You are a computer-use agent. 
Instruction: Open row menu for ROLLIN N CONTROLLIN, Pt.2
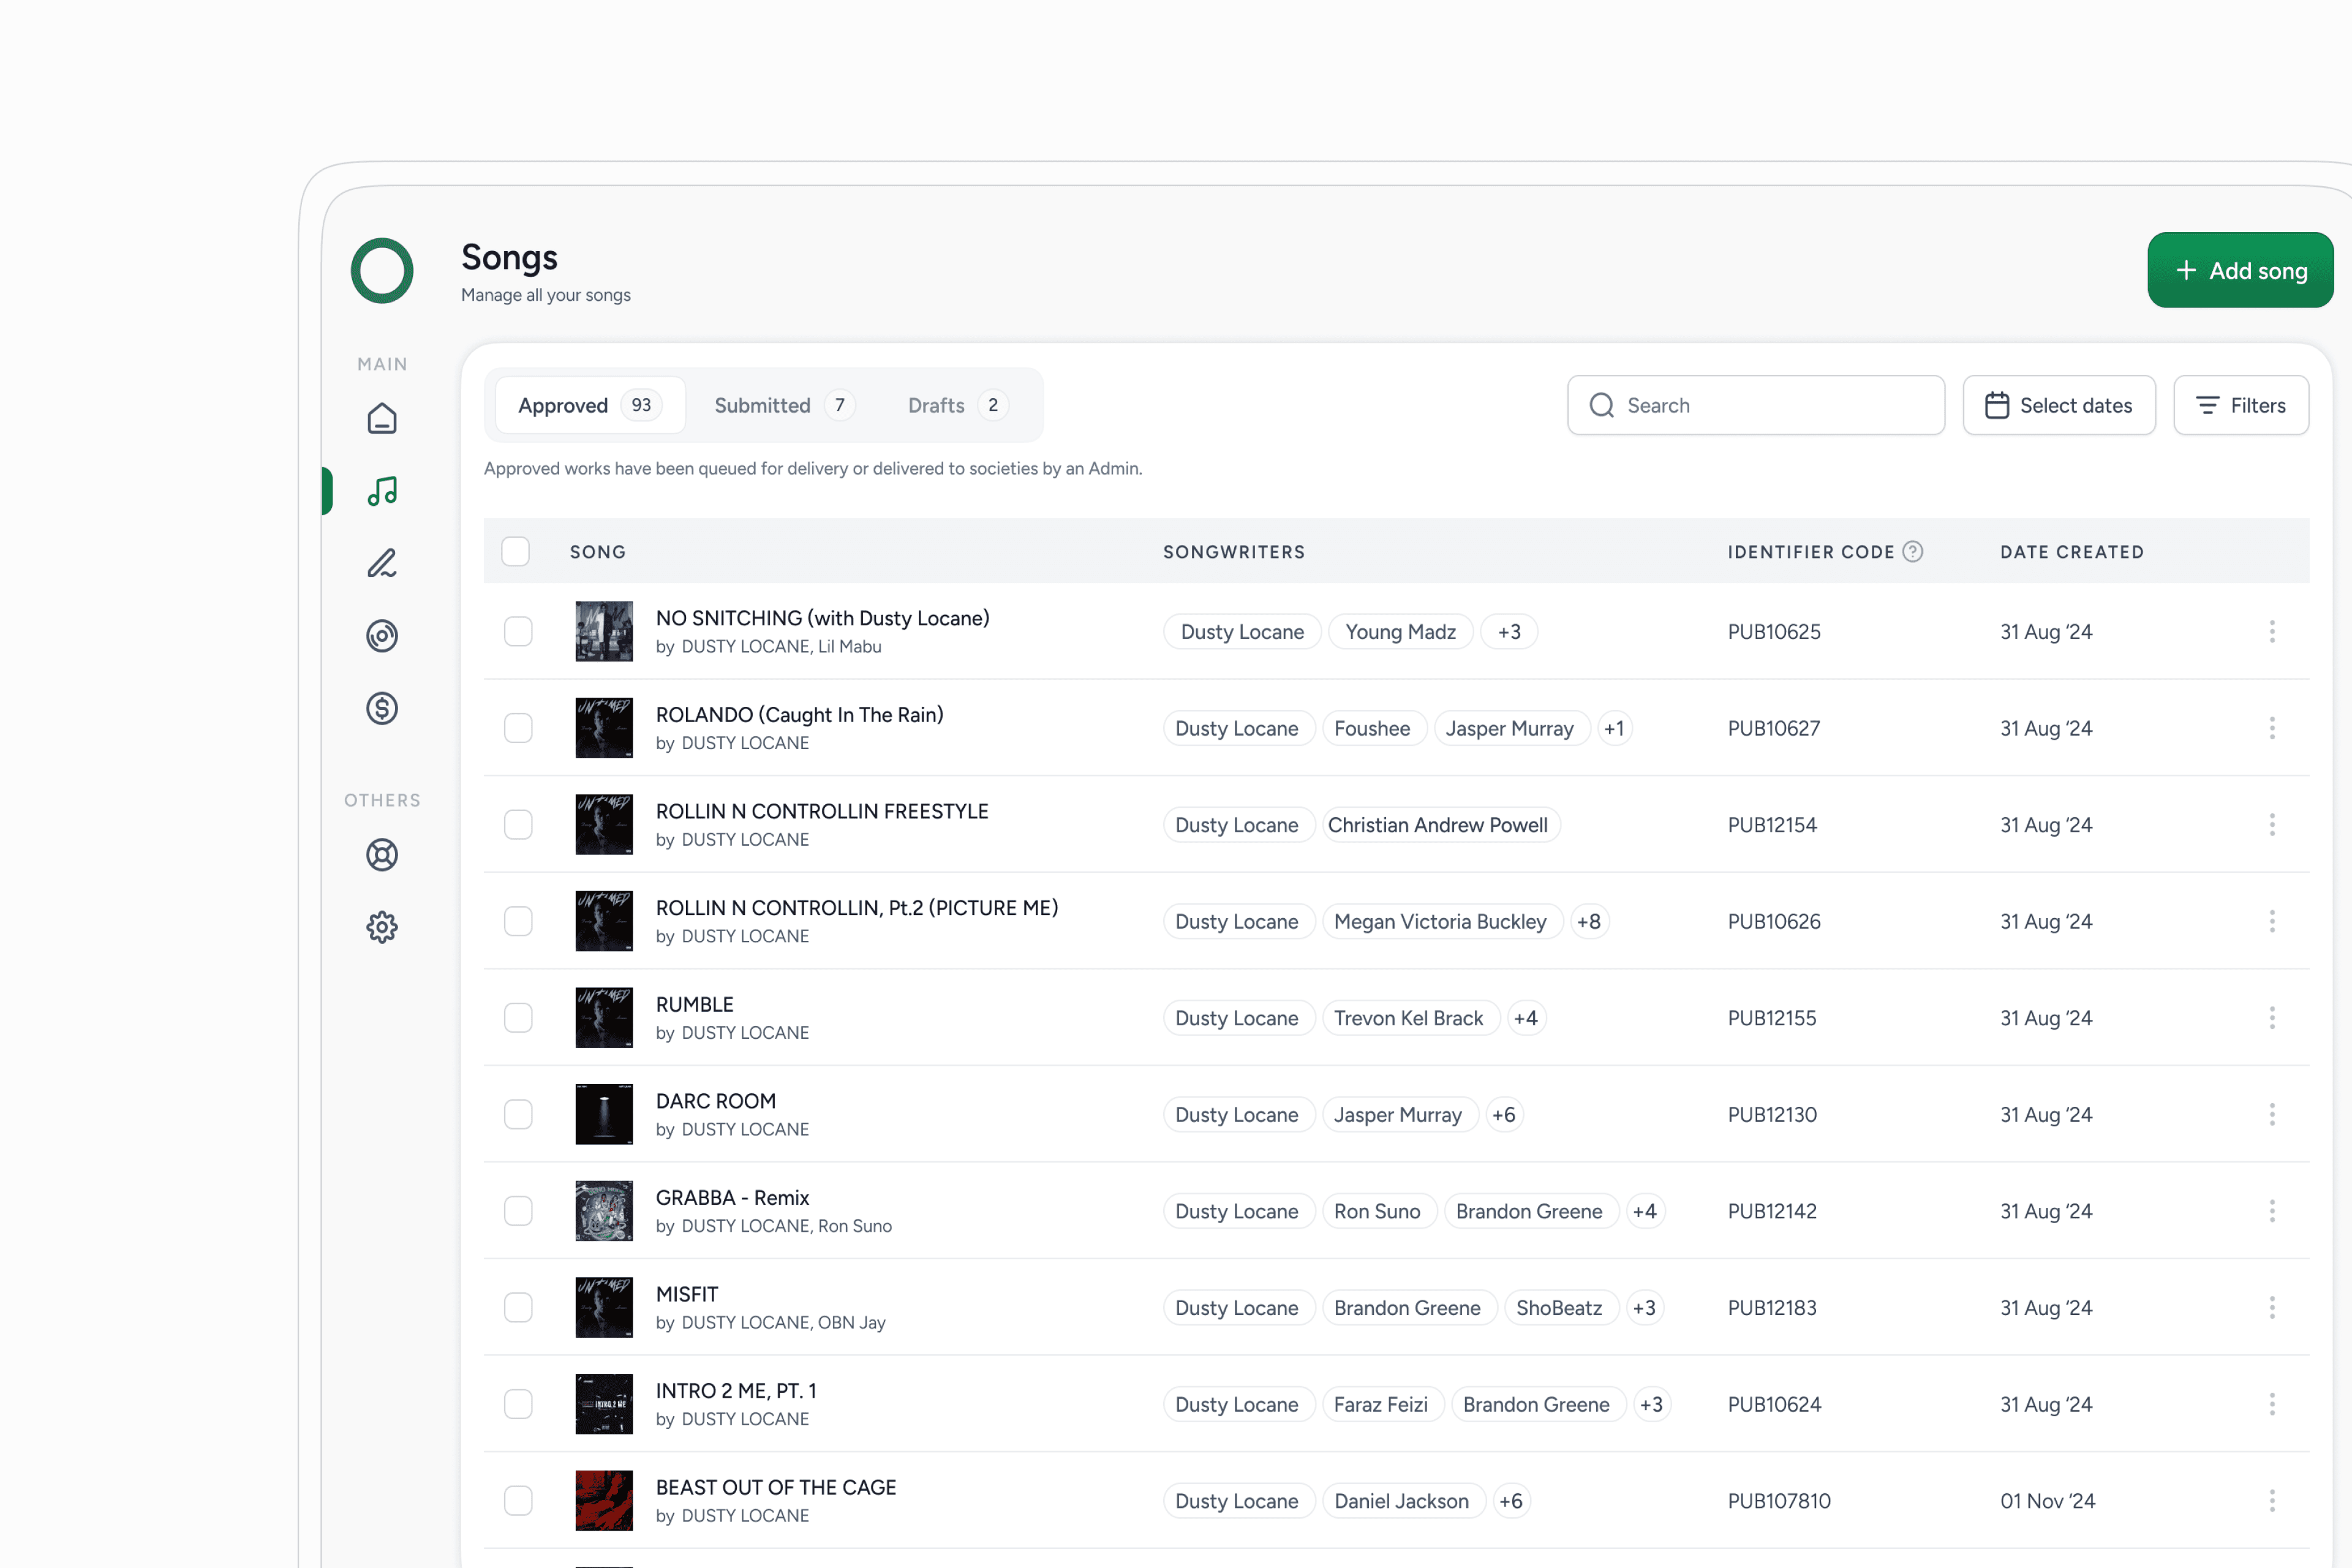2272,921
